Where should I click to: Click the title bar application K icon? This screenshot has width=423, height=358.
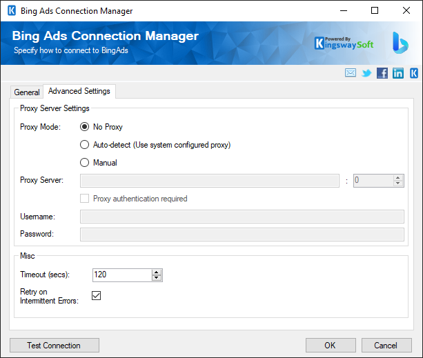pyautogui.click(x=12, y=11)
